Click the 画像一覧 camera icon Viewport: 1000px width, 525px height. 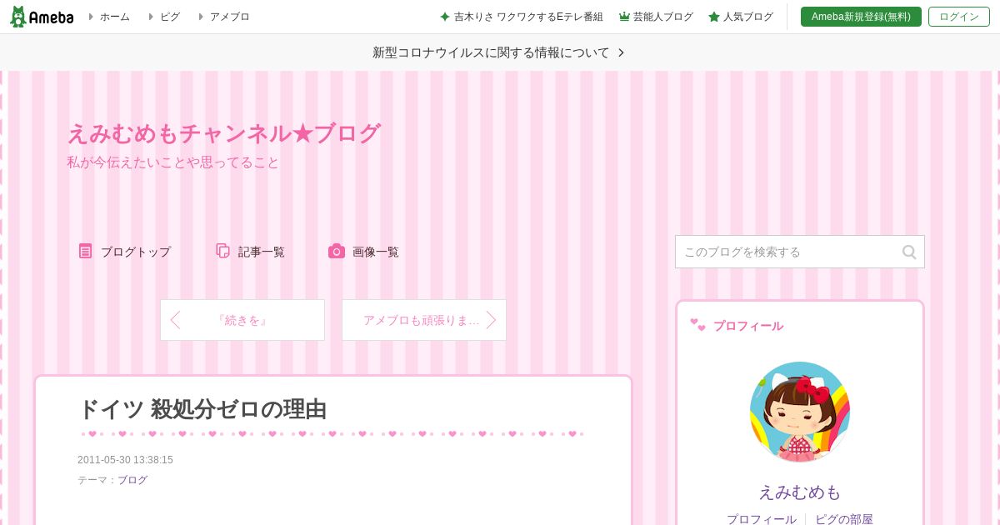(x=337, y=251)
